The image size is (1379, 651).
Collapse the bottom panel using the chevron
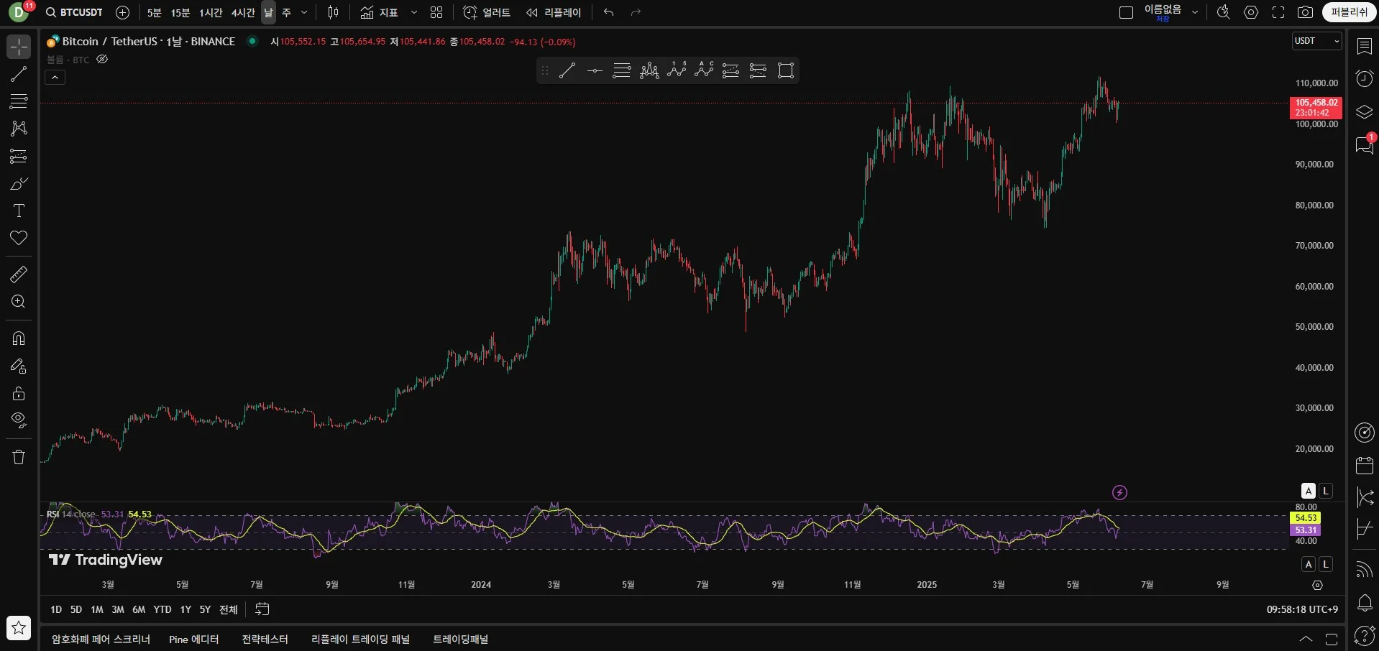click(1306, 639)
